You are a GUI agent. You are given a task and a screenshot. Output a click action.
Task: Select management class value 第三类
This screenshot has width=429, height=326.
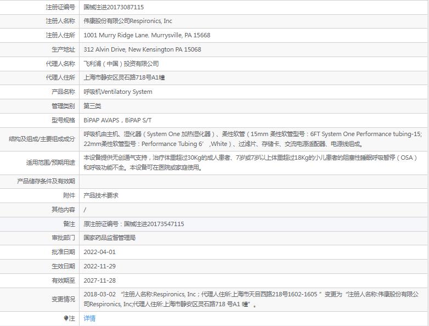pyautogui.click(x=92, y=106)
